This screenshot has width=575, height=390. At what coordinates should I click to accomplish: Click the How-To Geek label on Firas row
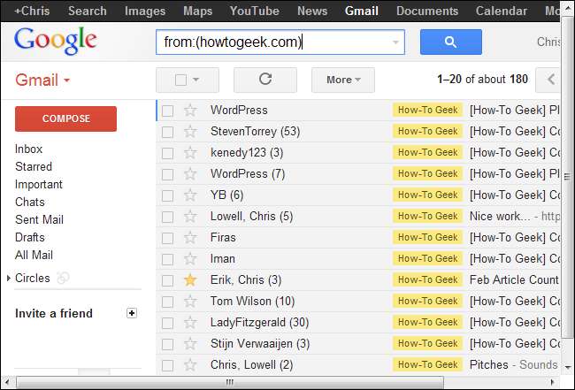coord(427,237)
